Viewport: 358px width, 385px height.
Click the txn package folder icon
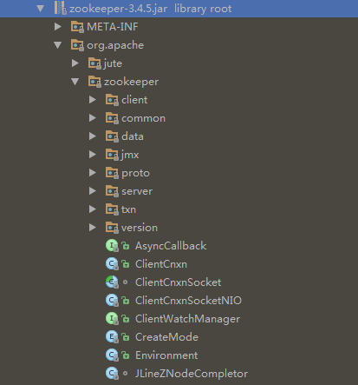(112, 209)
